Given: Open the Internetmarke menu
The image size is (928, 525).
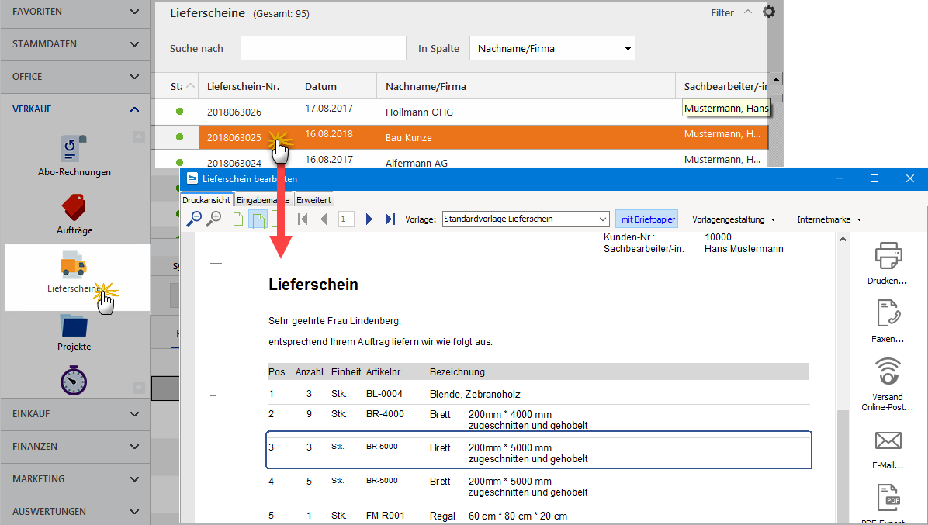Looking at the screenshot, I should pos(829,219).
